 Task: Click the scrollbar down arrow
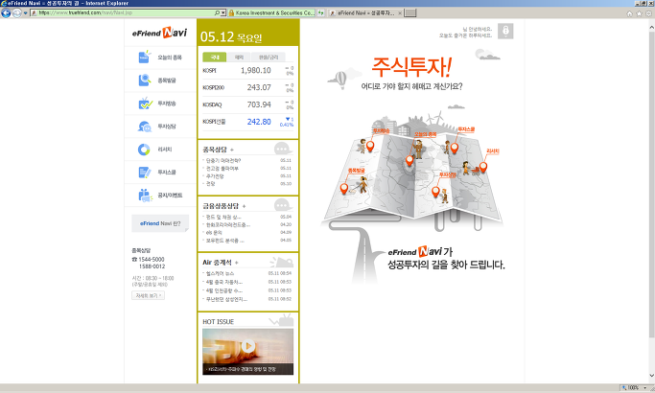tap(651, 376)
